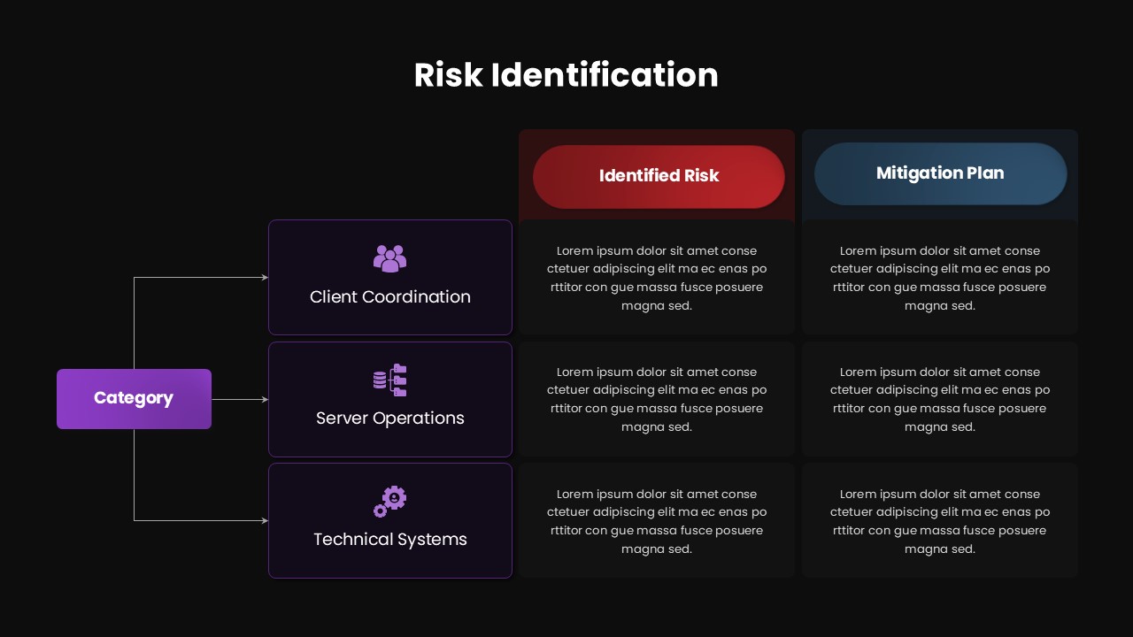The width and height of the screenshot is (1133, 637).
Task: Select the Risk Identification slide title
Action: [x=566, y=75]
